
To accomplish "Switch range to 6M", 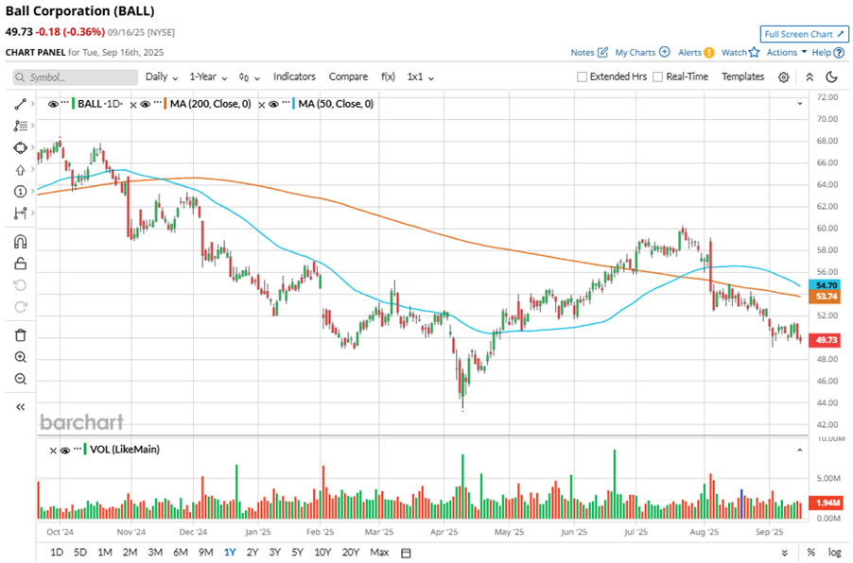I will pyautogui.click(x=181, y=553).
